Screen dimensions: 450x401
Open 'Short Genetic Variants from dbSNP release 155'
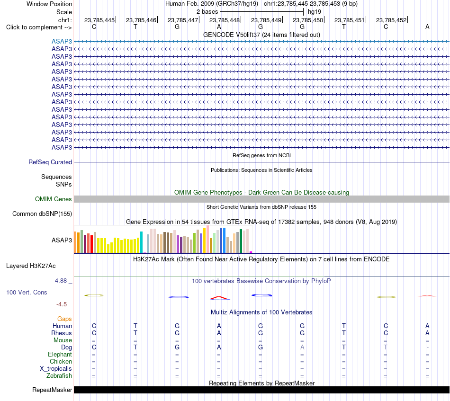pos(261,207)
